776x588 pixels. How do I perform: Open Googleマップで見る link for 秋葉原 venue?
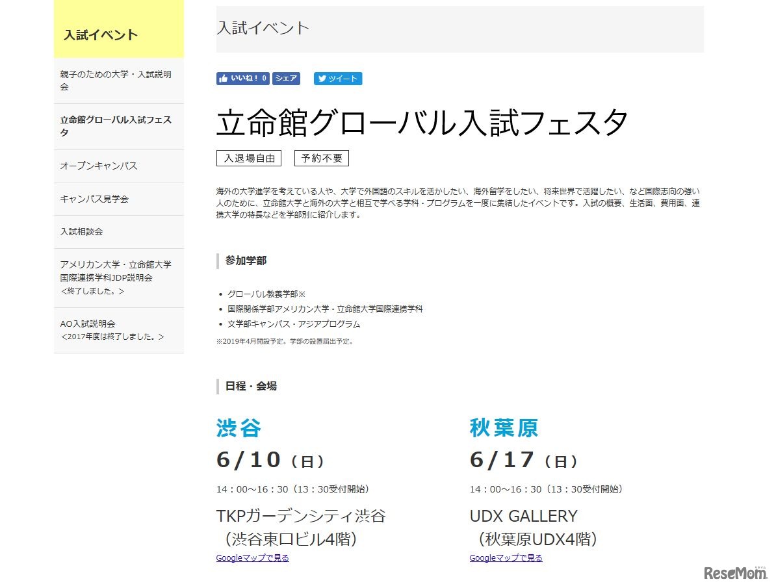tap(506, 558)
